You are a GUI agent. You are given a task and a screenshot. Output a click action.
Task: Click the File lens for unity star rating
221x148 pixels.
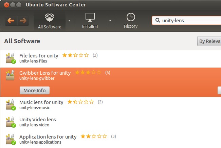click(x=76, y=55)
